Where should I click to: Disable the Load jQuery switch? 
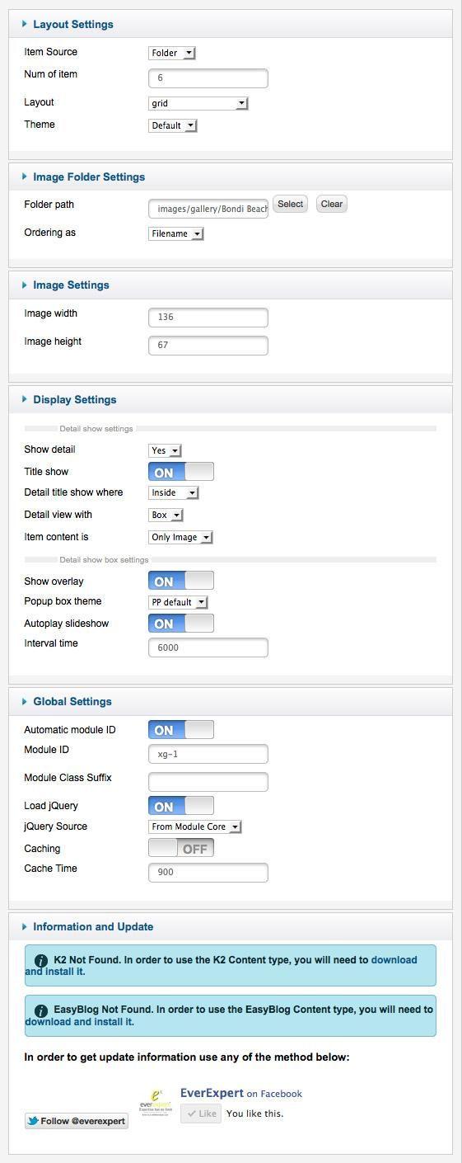click(181, 806)
